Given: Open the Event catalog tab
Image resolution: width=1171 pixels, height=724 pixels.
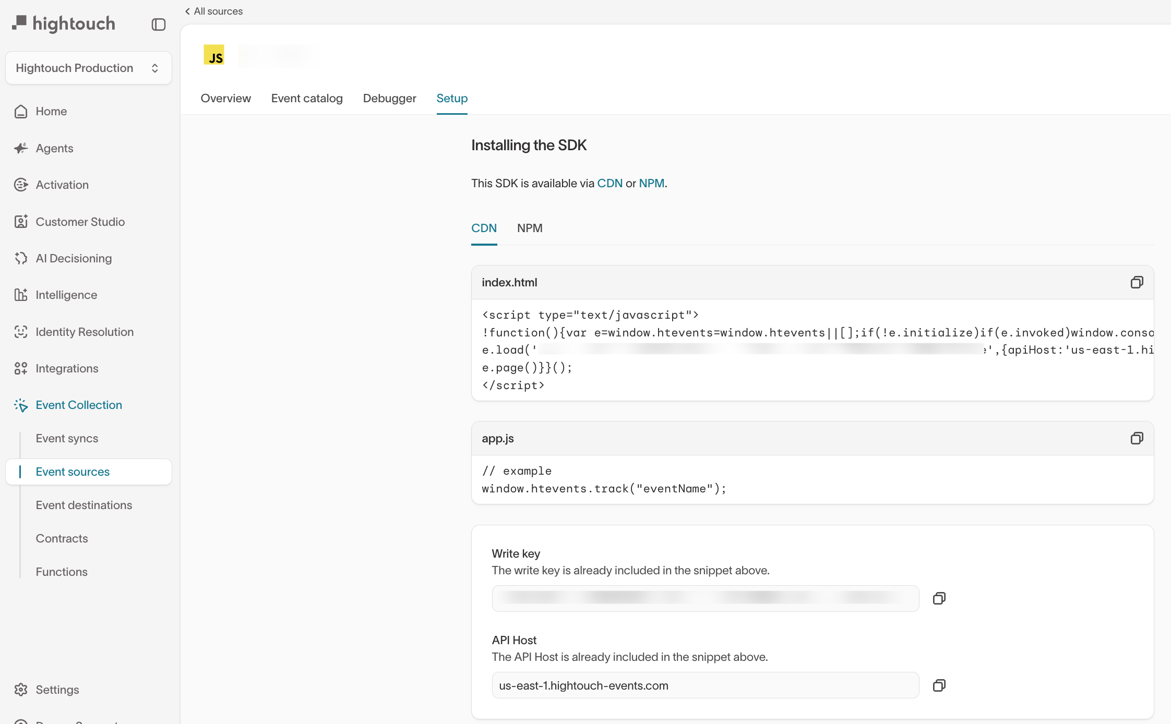Looking at the screenshot, I should click(307, 98).
